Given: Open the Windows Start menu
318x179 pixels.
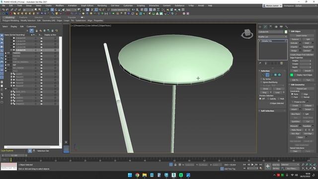Looking at the screenshot, I should [x=130, y=175].
